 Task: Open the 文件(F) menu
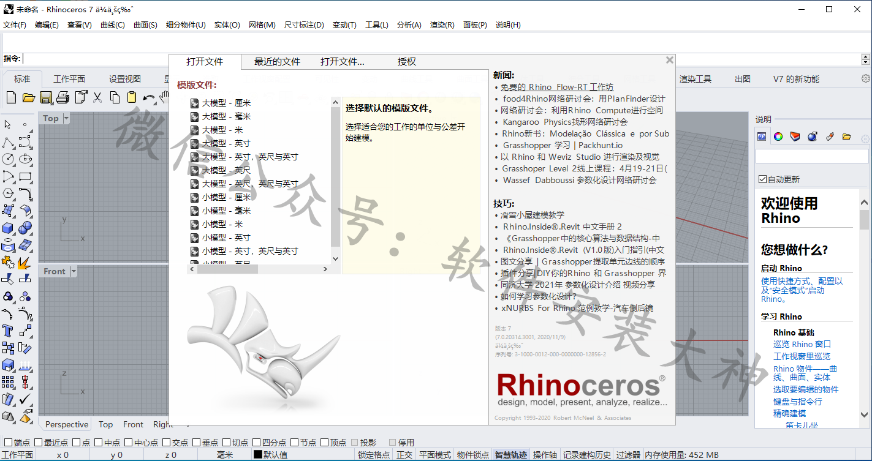pos(15,25)
